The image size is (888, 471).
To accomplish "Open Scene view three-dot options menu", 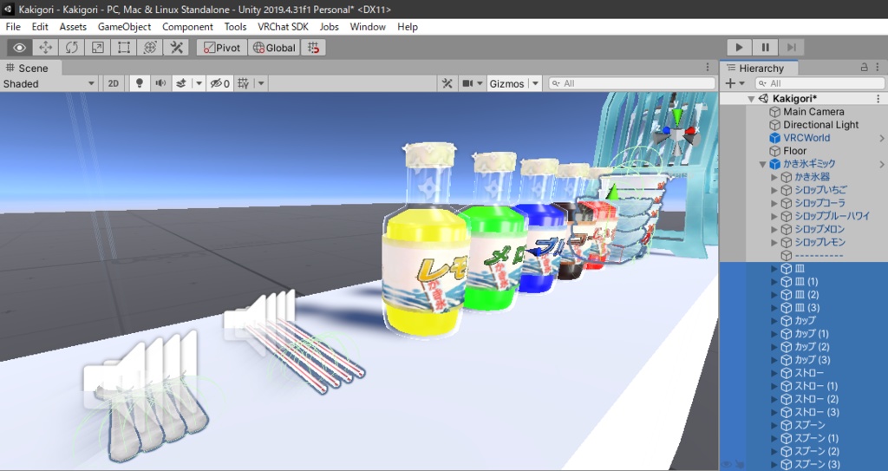I will [x=708, y=68].
